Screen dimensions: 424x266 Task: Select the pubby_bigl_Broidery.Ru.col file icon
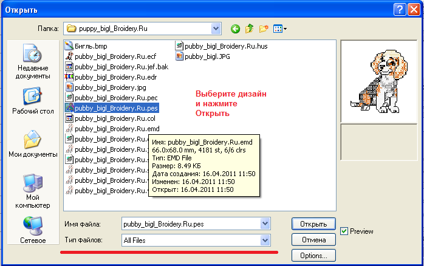coord(69,118)
